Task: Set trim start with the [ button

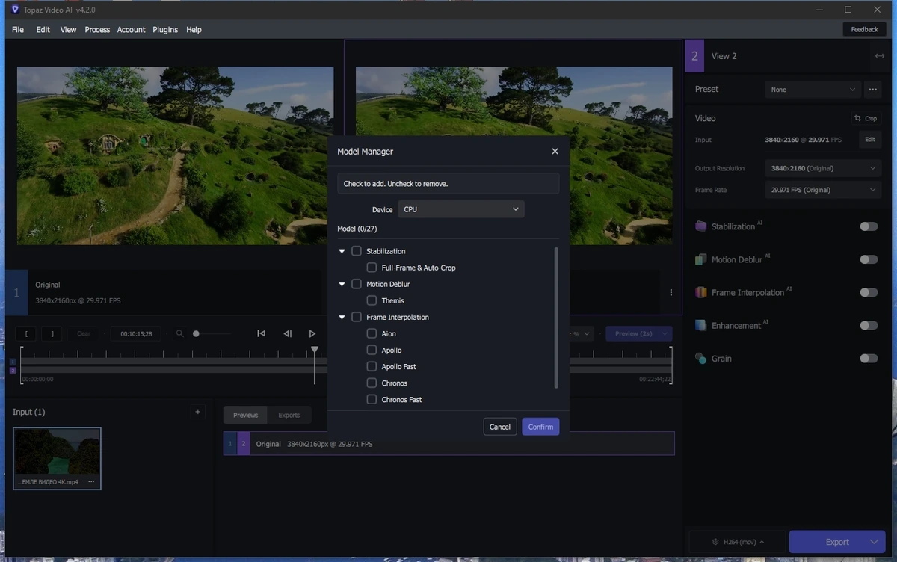Action: pyautogui.click(x=25, y=333)
